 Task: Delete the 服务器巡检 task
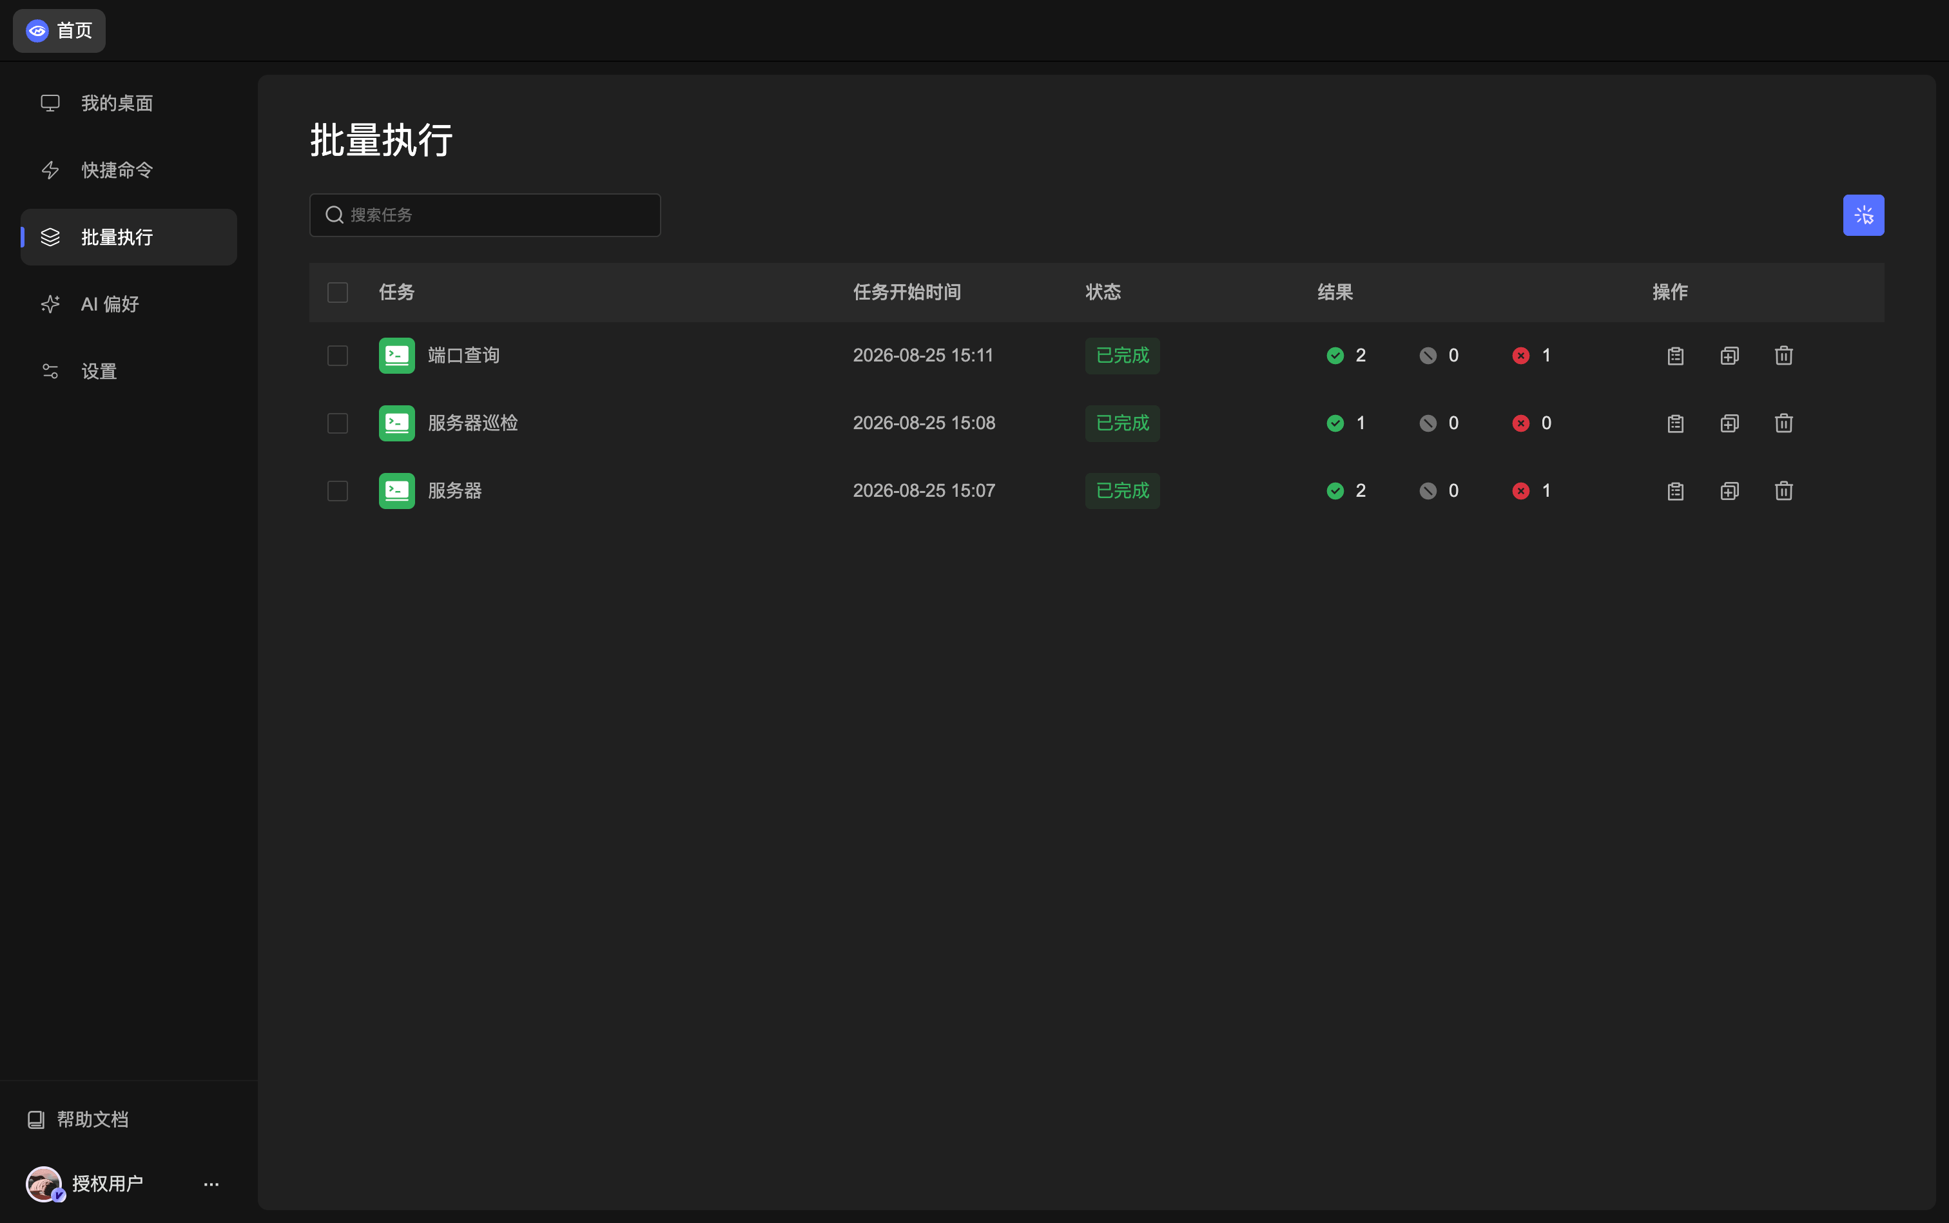(x=1784, y=423)
